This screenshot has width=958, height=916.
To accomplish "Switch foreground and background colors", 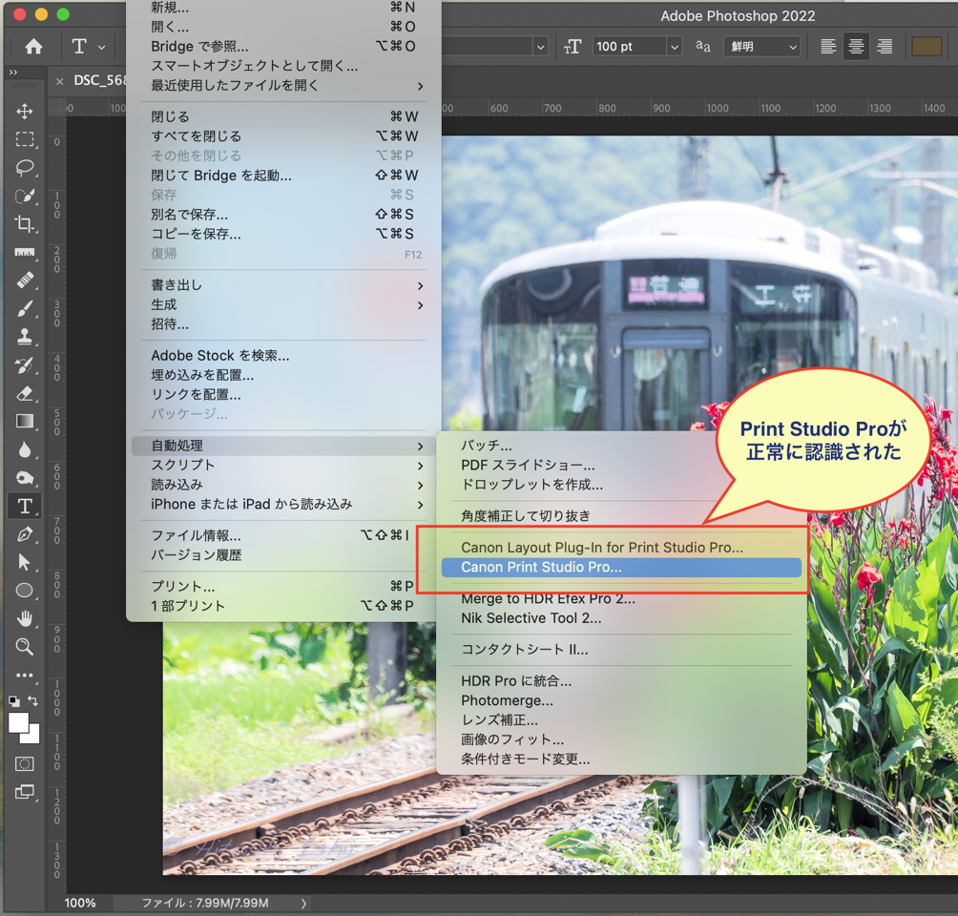I will [x=33, y=701].
